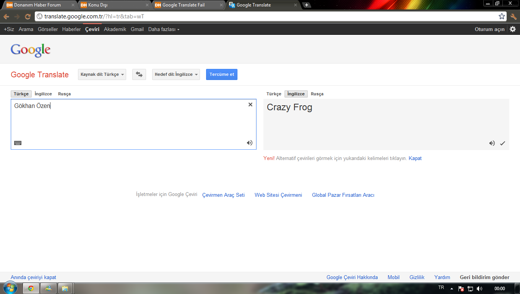Expand the Daha fazlası menu
Image resolution: width=520 pixels, height=294 pixels.
(164, 29)
